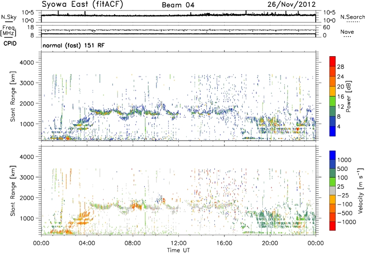
Task: Click the 'Velocity [m s-1]' color bar title
Action: tap(360, 190)
